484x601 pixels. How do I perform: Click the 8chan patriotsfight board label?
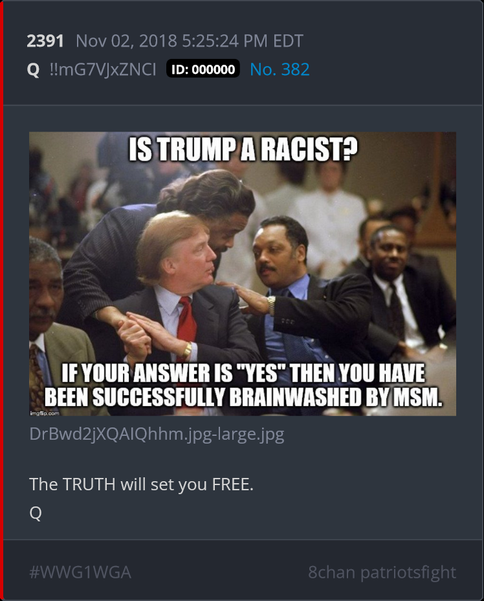click(382, 573)
